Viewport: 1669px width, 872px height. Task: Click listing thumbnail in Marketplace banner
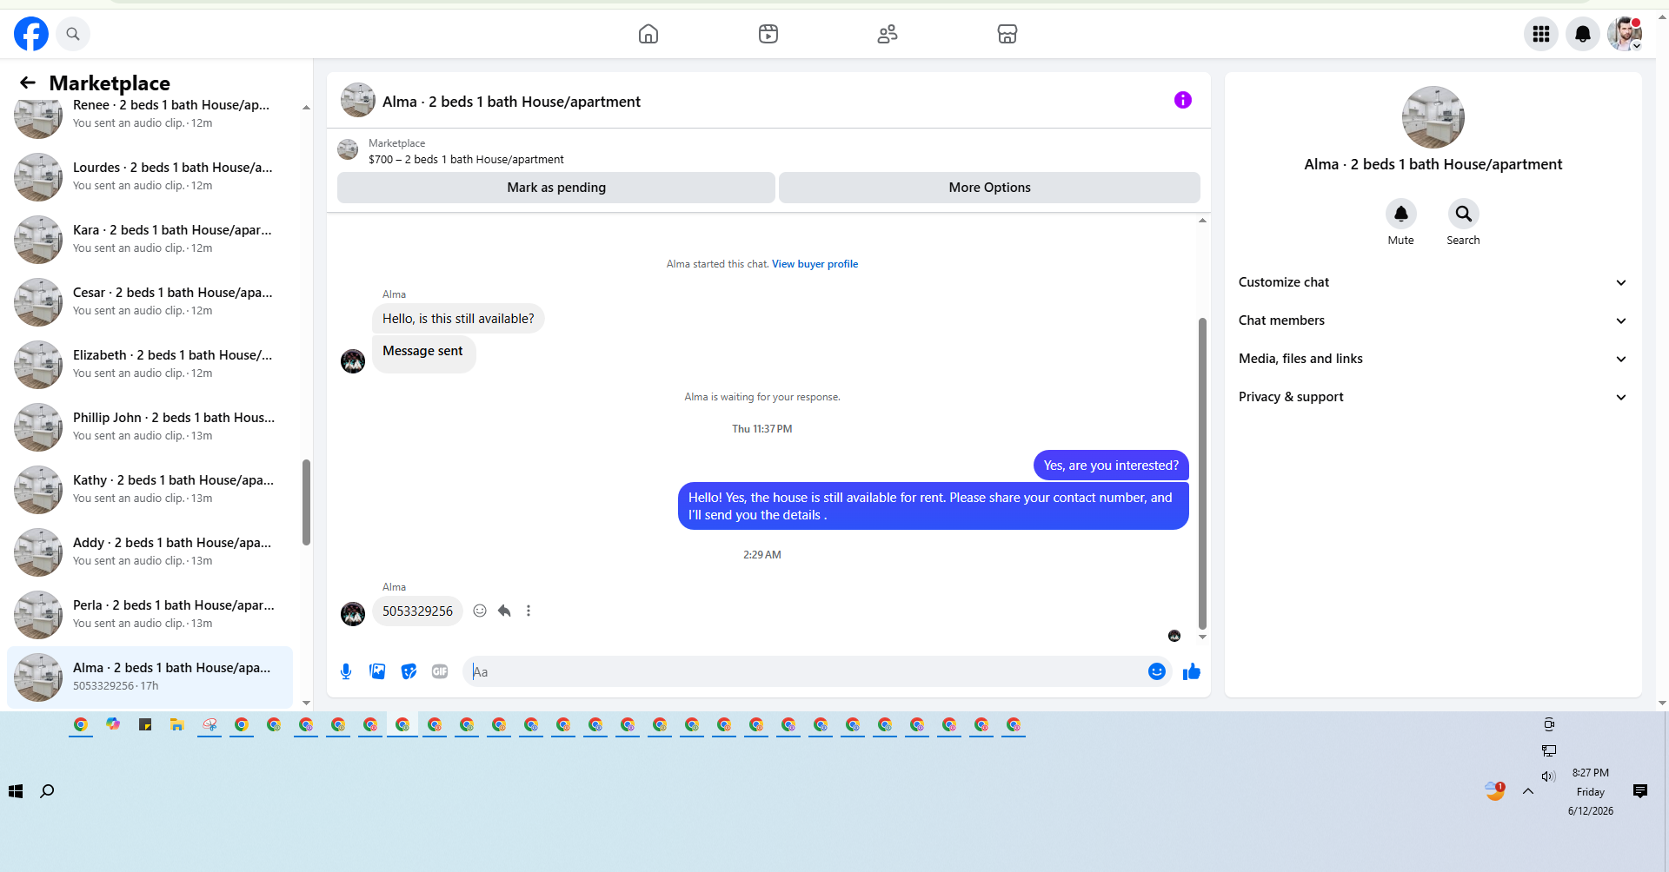348,150
